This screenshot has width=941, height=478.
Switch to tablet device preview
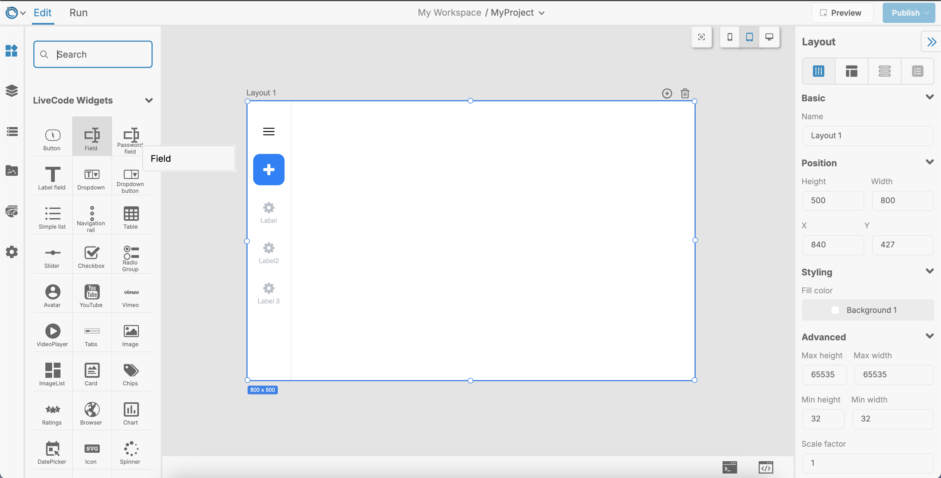click(749, 37)
